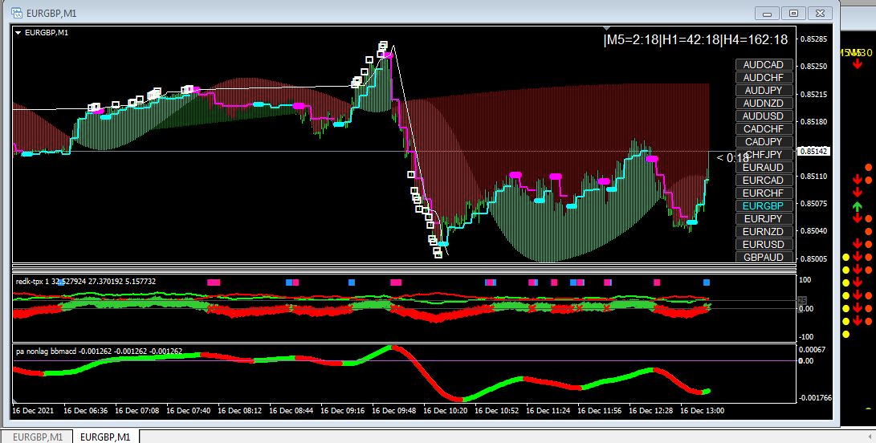The height and width of the screenshot is (443, 876).
Task: Select the CHFJPY symbol button
Action: (764, 155)
